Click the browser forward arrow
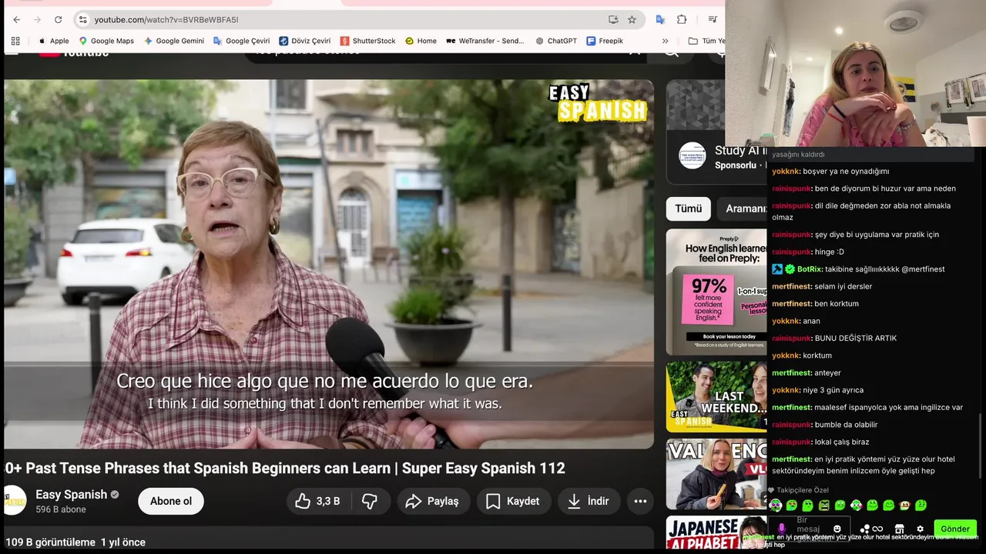Image resolution: width=986 pixels, height=554 pixels. [37, 19]
